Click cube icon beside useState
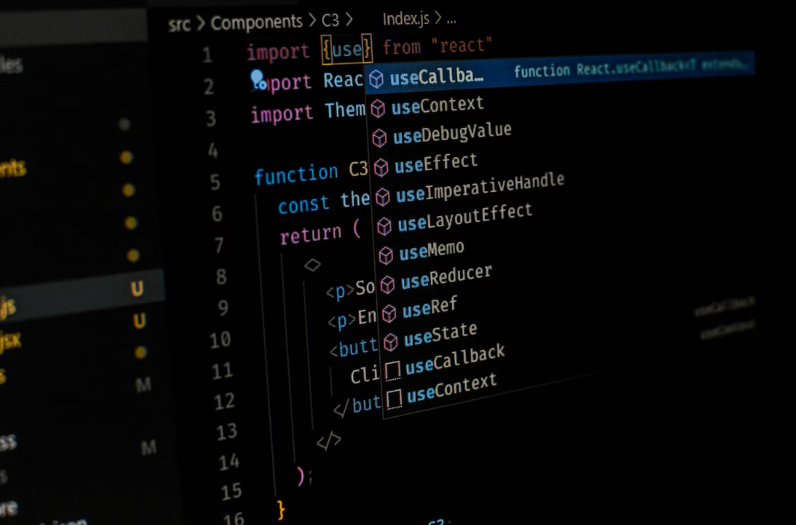The height and width of the screenshot is (525, 796). [x=391, y=343]
